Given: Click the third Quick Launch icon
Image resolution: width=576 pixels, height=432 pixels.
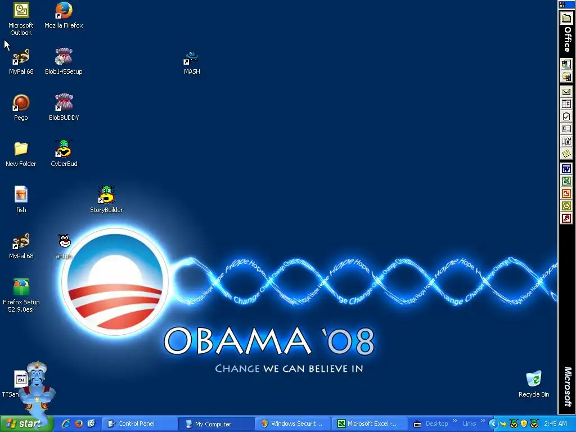Looking at the screenshot, I should tap(91, 424).
